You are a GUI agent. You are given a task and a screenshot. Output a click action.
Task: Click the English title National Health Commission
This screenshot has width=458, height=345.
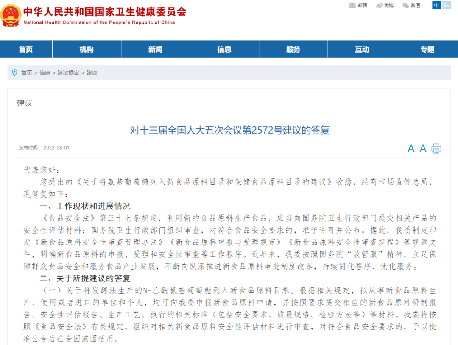[99, 22]
